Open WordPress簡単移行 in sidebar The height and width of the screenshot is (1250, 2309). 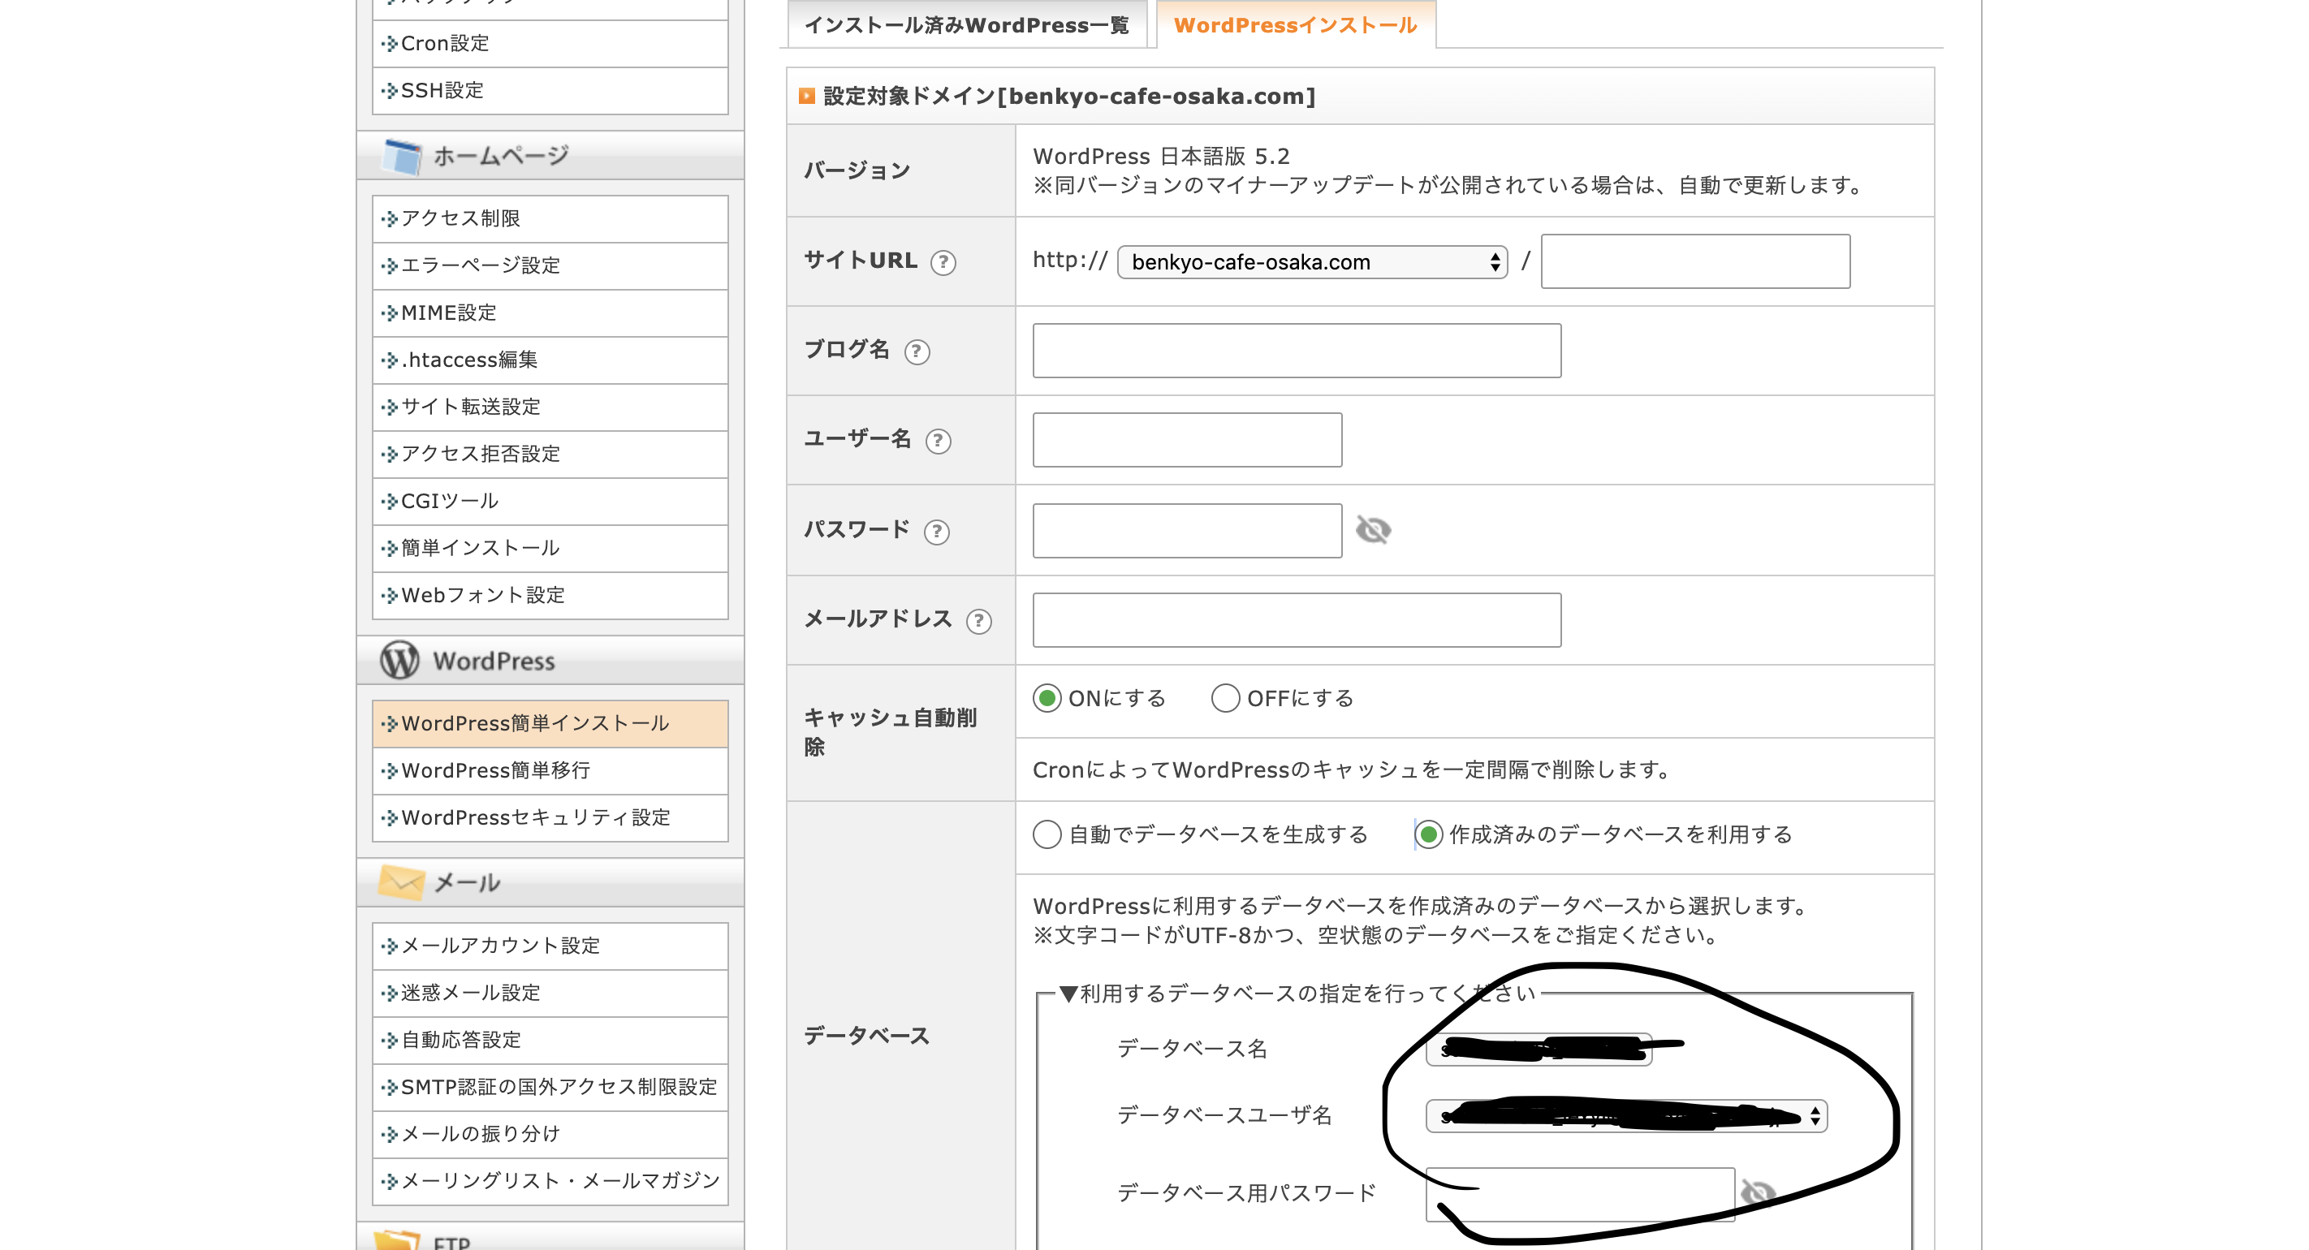[x=550, y=770]
